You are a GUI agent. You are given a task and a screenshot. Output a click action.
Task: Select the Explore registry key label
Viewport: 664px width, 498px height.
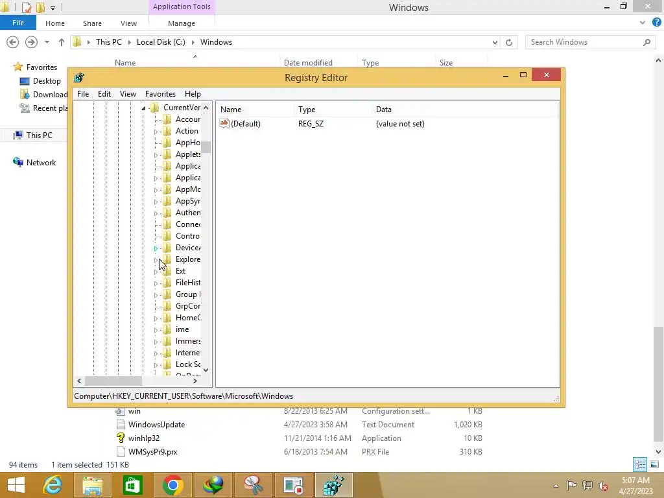click(188, 259)
